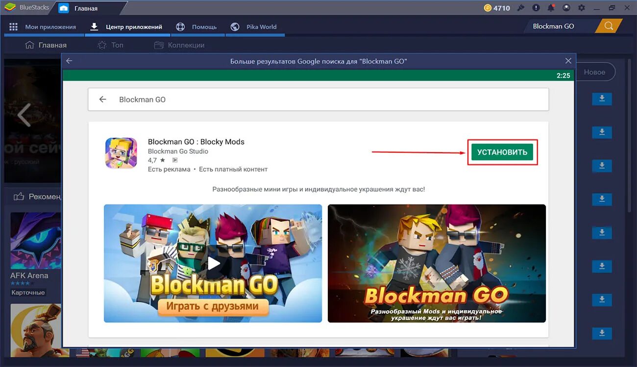Open the Мои приложения tab
Screen dimensions: 637x367
click(x=43, y=27)
